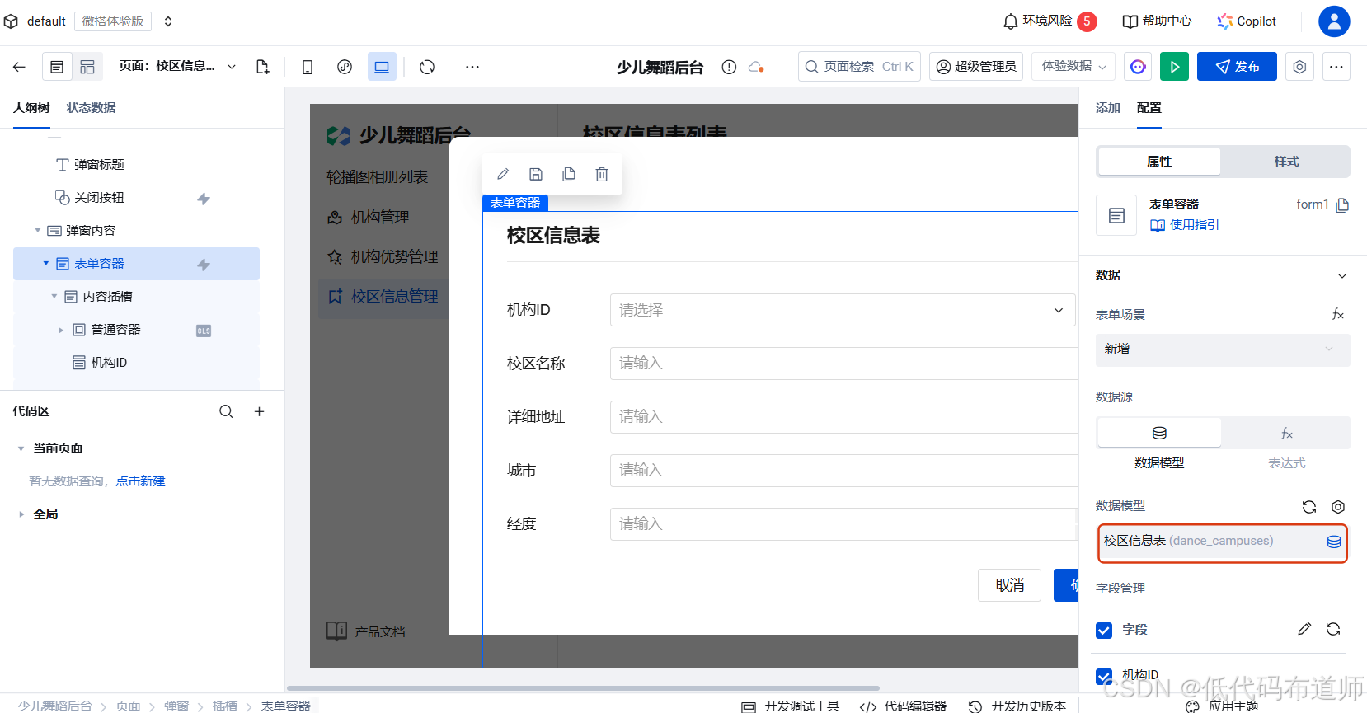Collapse the 弹窗内容 tree node
Screen dimensions: 1367x713
pos(37,231)
